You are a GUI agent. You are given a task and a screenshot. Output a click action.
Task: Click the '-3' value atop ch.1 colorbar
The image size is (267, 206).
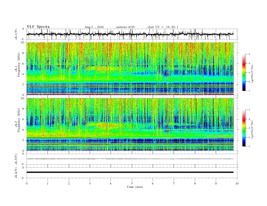tap(249, 54)
